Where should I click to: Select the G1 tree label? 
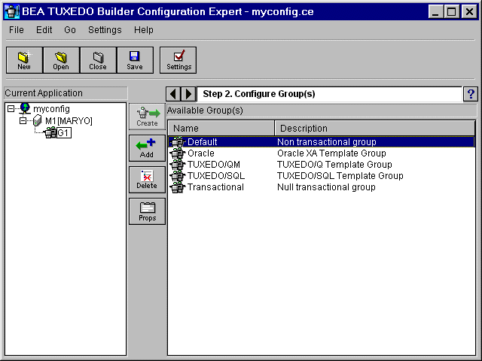click(63, 133)
